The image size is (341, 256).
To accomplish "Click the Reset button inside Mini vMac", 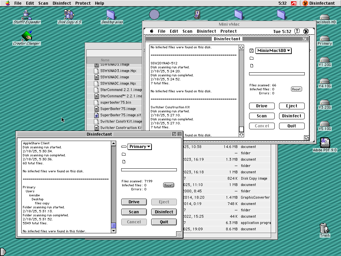I will click(296, 89).
